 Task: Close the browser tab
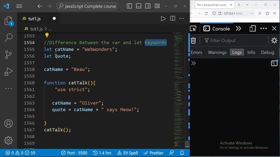[231, 5]
